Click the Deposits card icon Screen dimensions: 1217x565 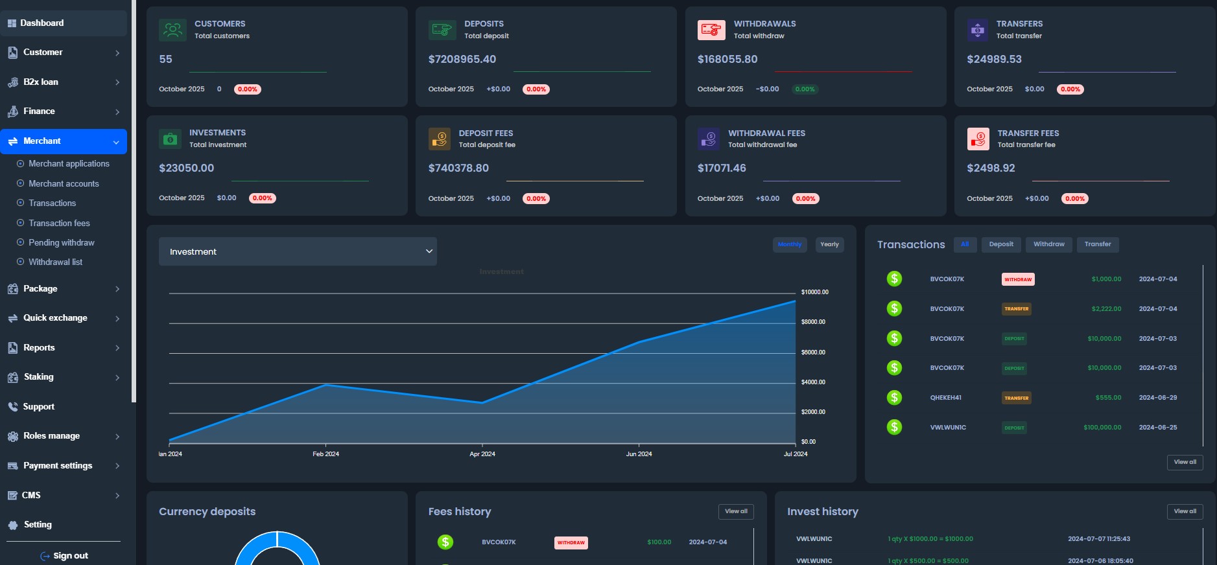pos(442,30)
